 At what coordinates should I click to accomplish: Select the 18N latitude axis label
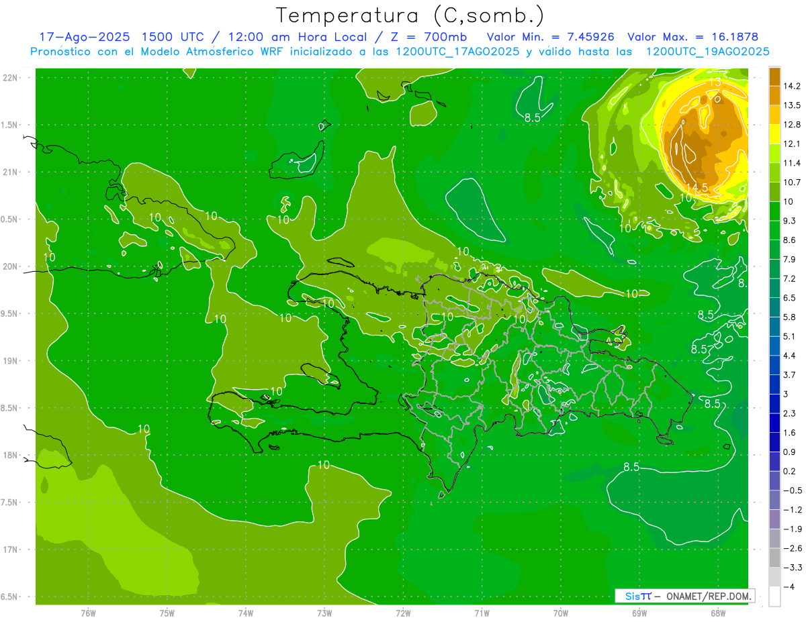pos(11,455)
